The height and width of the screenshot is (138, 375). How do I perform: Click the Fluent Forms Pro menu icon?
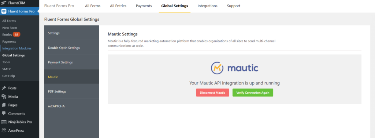coord(4,11)
